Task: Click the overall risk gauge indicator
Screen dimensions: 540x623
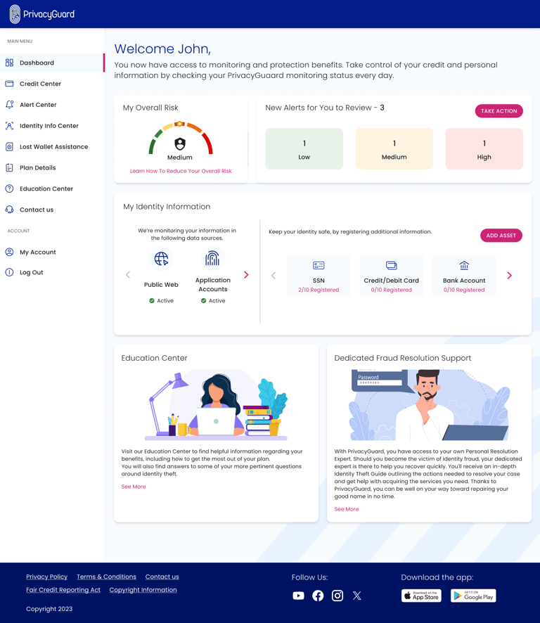Action: pos(180,124)
